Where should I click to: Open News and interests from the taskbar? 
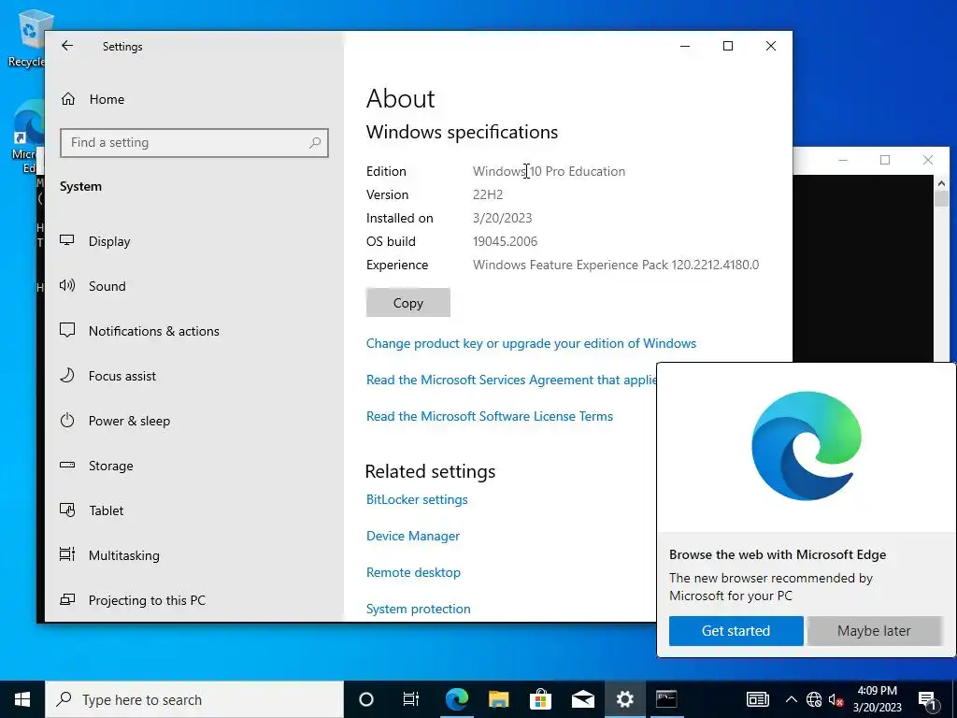click(757, 699)
